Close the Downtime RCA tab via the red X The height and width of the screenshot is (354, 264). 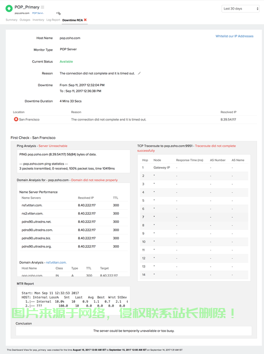tap(86, 20)
